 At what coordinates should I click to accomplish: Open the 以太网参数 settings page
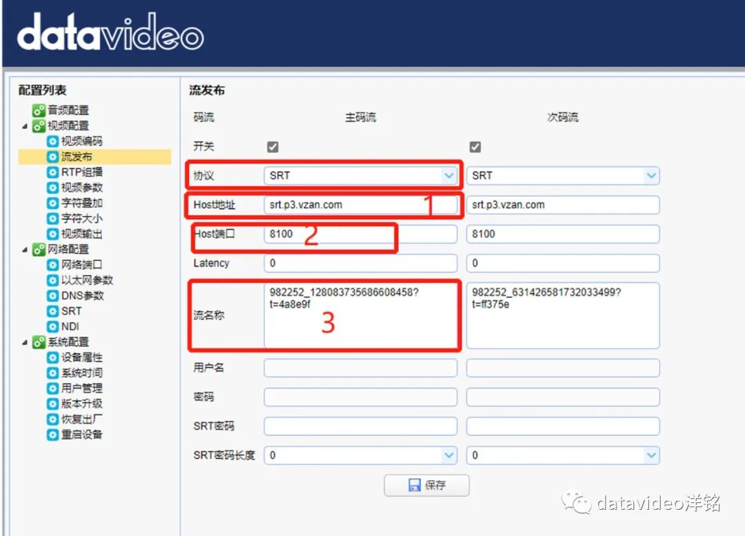point(87,280)
